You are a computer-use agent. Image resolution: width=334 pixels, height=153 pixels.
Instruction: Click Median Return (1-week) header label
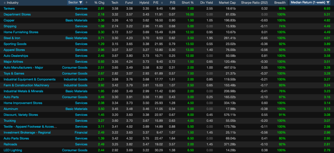(308, 3)
